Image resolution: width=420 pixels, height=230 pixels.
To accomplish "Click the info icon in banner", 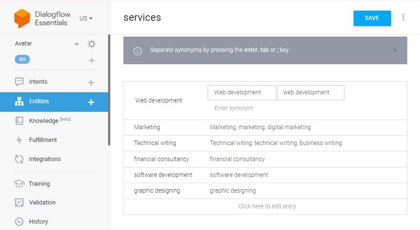I will (x=137, y=50).
